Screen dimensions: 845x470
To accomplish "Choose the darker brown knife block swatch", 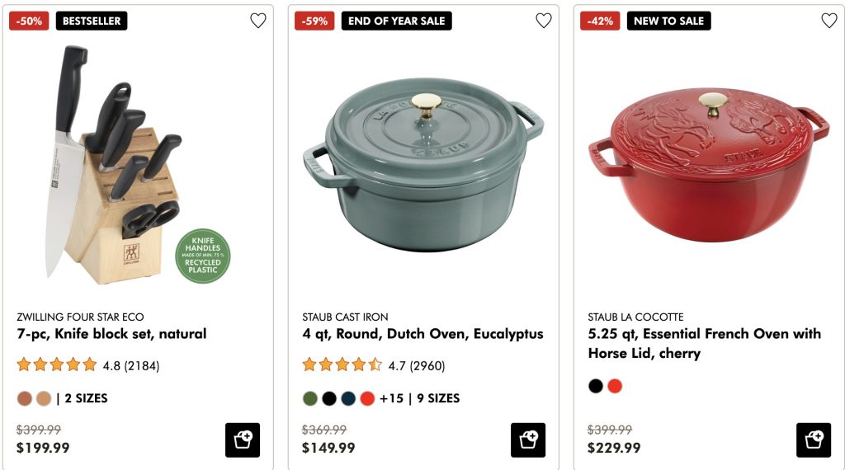I will [x=25, y=398].
